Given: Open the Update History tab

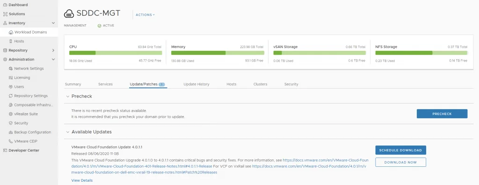Looking at the screenshot, I should pyautogui.click(x=196, y=84).
